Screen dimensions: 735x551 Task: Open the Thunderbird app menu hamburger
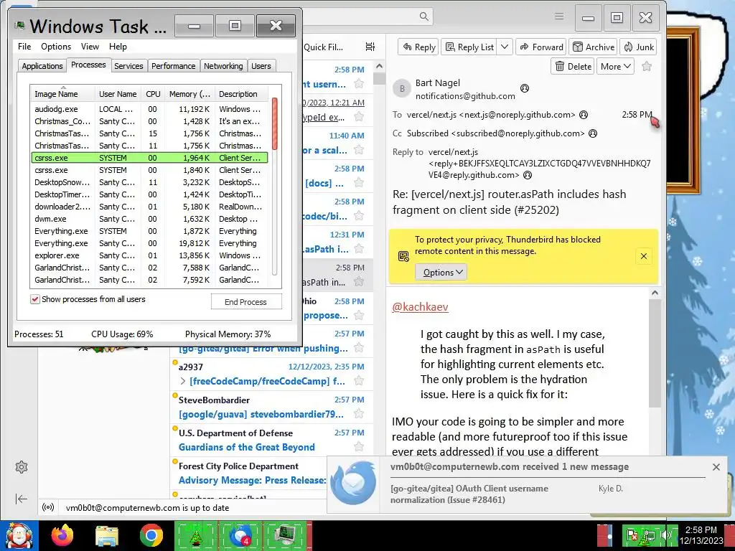(558, 17)
